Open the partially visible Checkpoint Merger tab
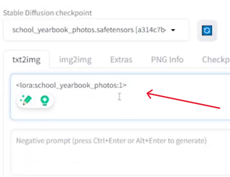The image size is (230, 177). pos(216,60)
